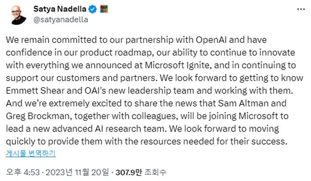
Task: Click the final line ending with success
Action: (146, 142)
